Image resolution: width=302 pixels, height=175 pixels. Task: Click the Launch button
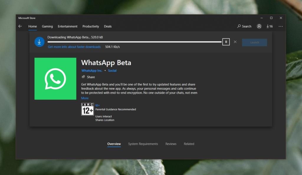click(254, 42)
